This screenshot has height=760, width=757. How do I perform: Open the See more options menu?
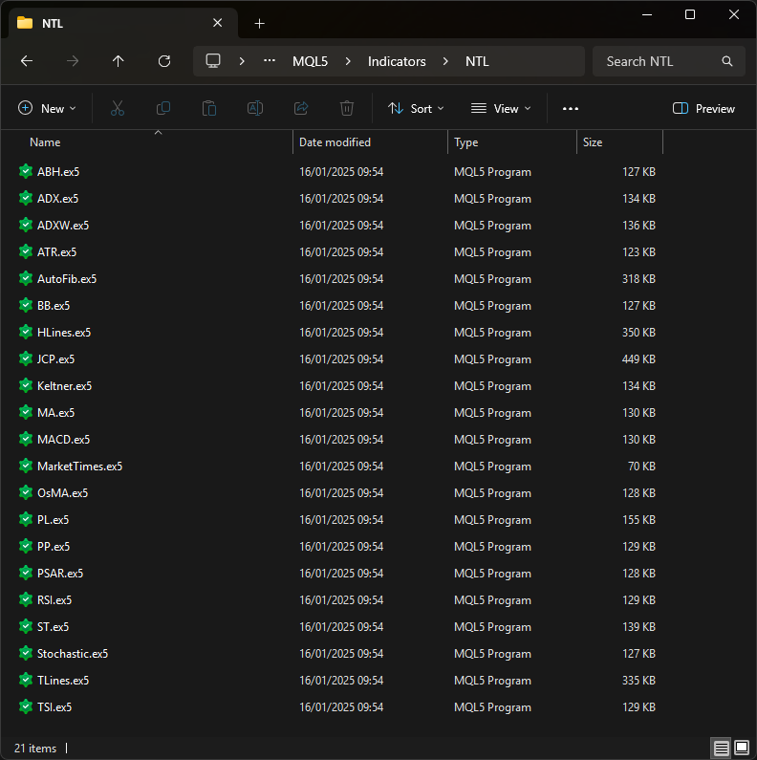(x=571, y=109)
